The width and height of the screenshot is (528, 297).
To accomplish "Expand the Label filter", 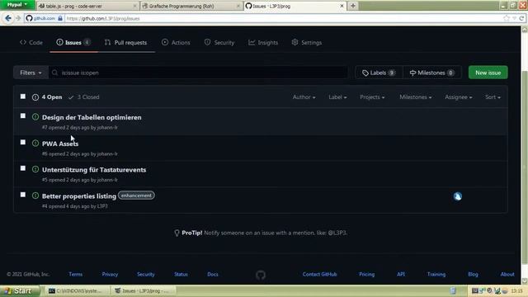I will coord(337,97).
